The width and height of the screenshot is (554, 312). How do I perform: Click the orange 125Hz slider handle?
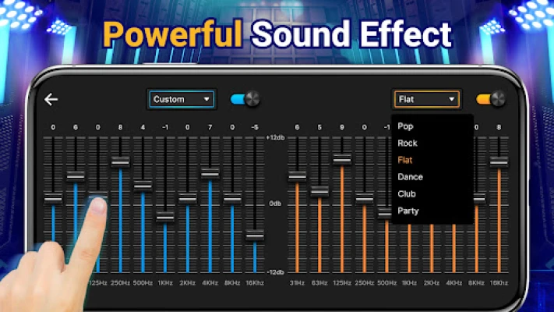(342, 158)
